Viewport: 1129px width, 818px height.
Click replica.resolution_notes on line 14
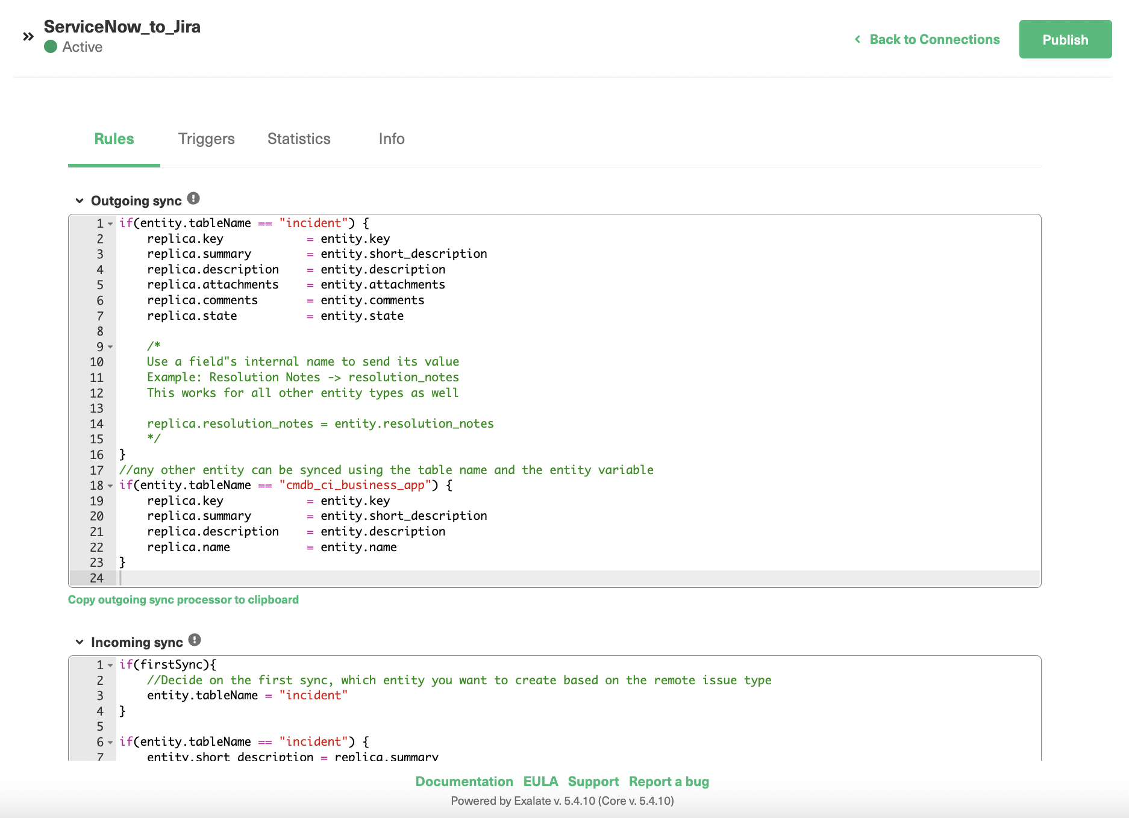230,424
